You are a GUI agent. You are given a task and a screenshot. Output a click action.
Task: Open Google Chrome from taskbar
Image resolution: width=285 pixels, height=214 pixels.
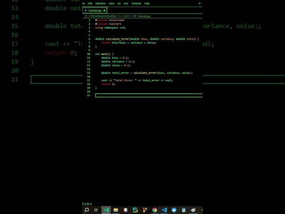[155, 210]
